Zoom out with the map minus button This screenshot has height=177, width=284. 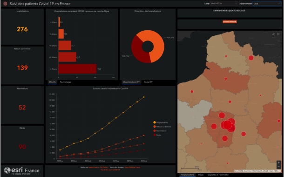[x=278, y=167]
